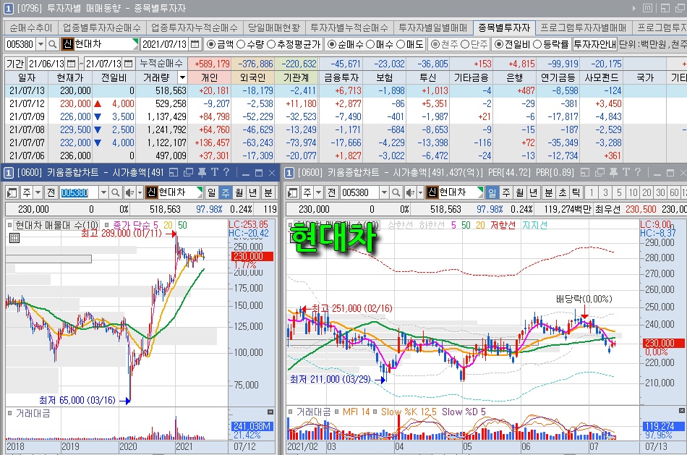The height and width of the screenshot is (455, 687).
Task: Click speaker icon in right chart toolbar
Action: pos(409,192)
